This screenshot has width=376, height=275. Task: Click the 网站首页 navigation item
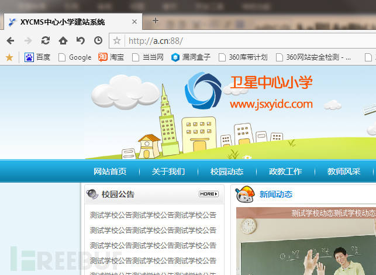110,171
